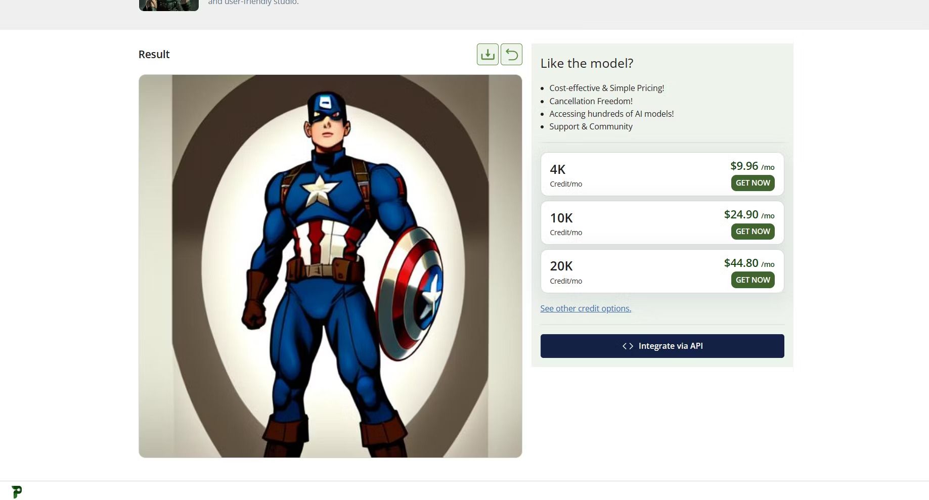Select the 10K Credit/mo label
929x500 pixels.
566,223
